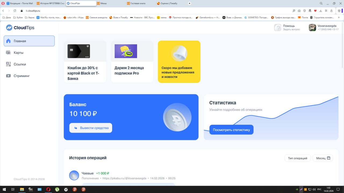Image resolution: width=344 pixels, height=193 pixels.
Task: Open the T-Bank Black cashback card
Action: pos(85,62)
